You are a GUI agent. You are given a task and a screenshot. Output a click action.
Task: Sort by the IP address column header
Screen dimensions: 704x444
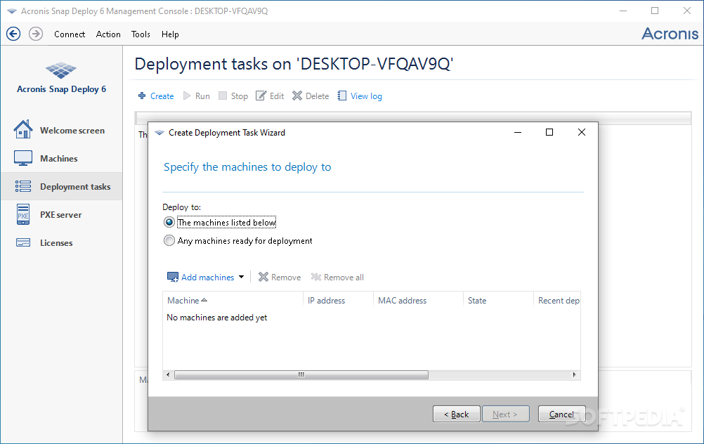pos(338,301)
